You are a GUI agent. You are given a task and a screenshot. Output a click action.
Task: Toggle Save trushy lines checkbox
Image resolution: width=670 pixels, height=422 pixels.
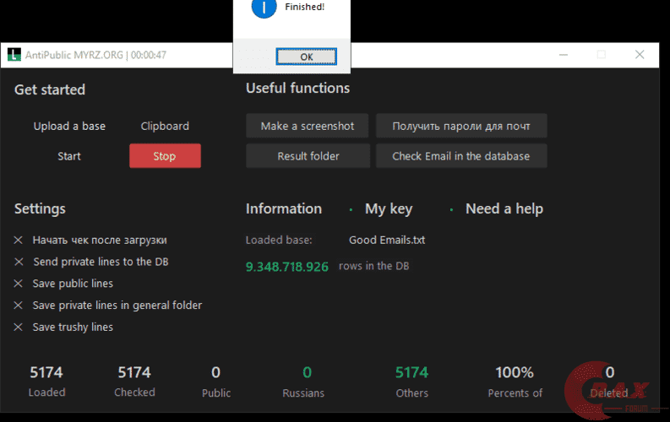[x=19, y=327]
